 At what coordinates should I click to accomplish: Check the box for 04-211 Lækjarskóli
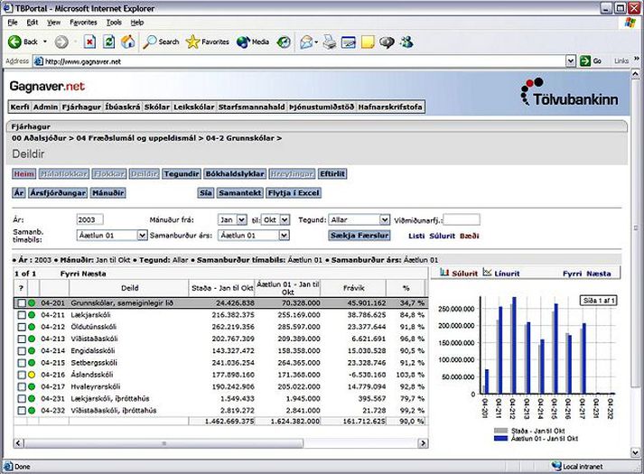[x=22, y=315]
